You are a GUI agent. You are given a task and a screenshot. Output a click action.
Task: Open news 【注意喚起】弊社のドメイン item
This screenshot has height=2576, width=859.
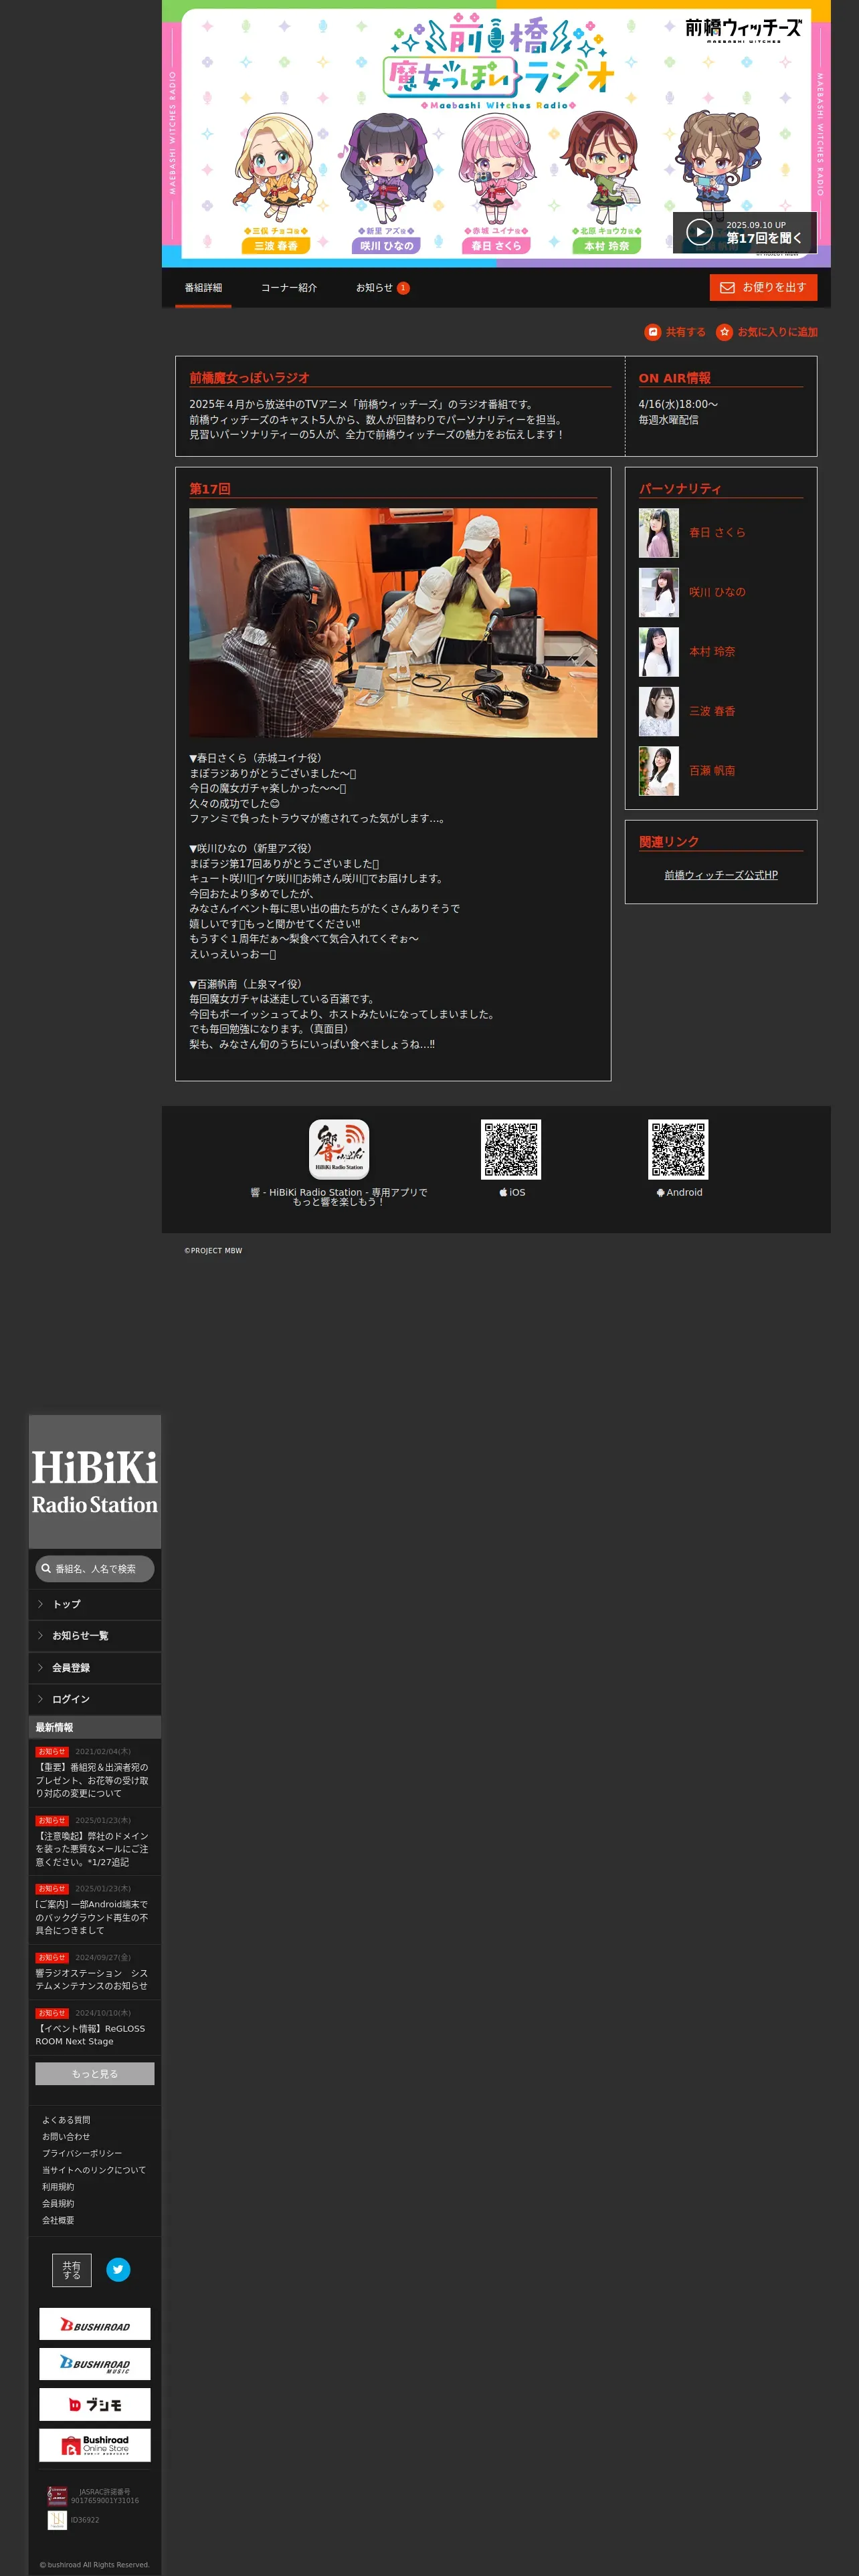click(95, 1842)
